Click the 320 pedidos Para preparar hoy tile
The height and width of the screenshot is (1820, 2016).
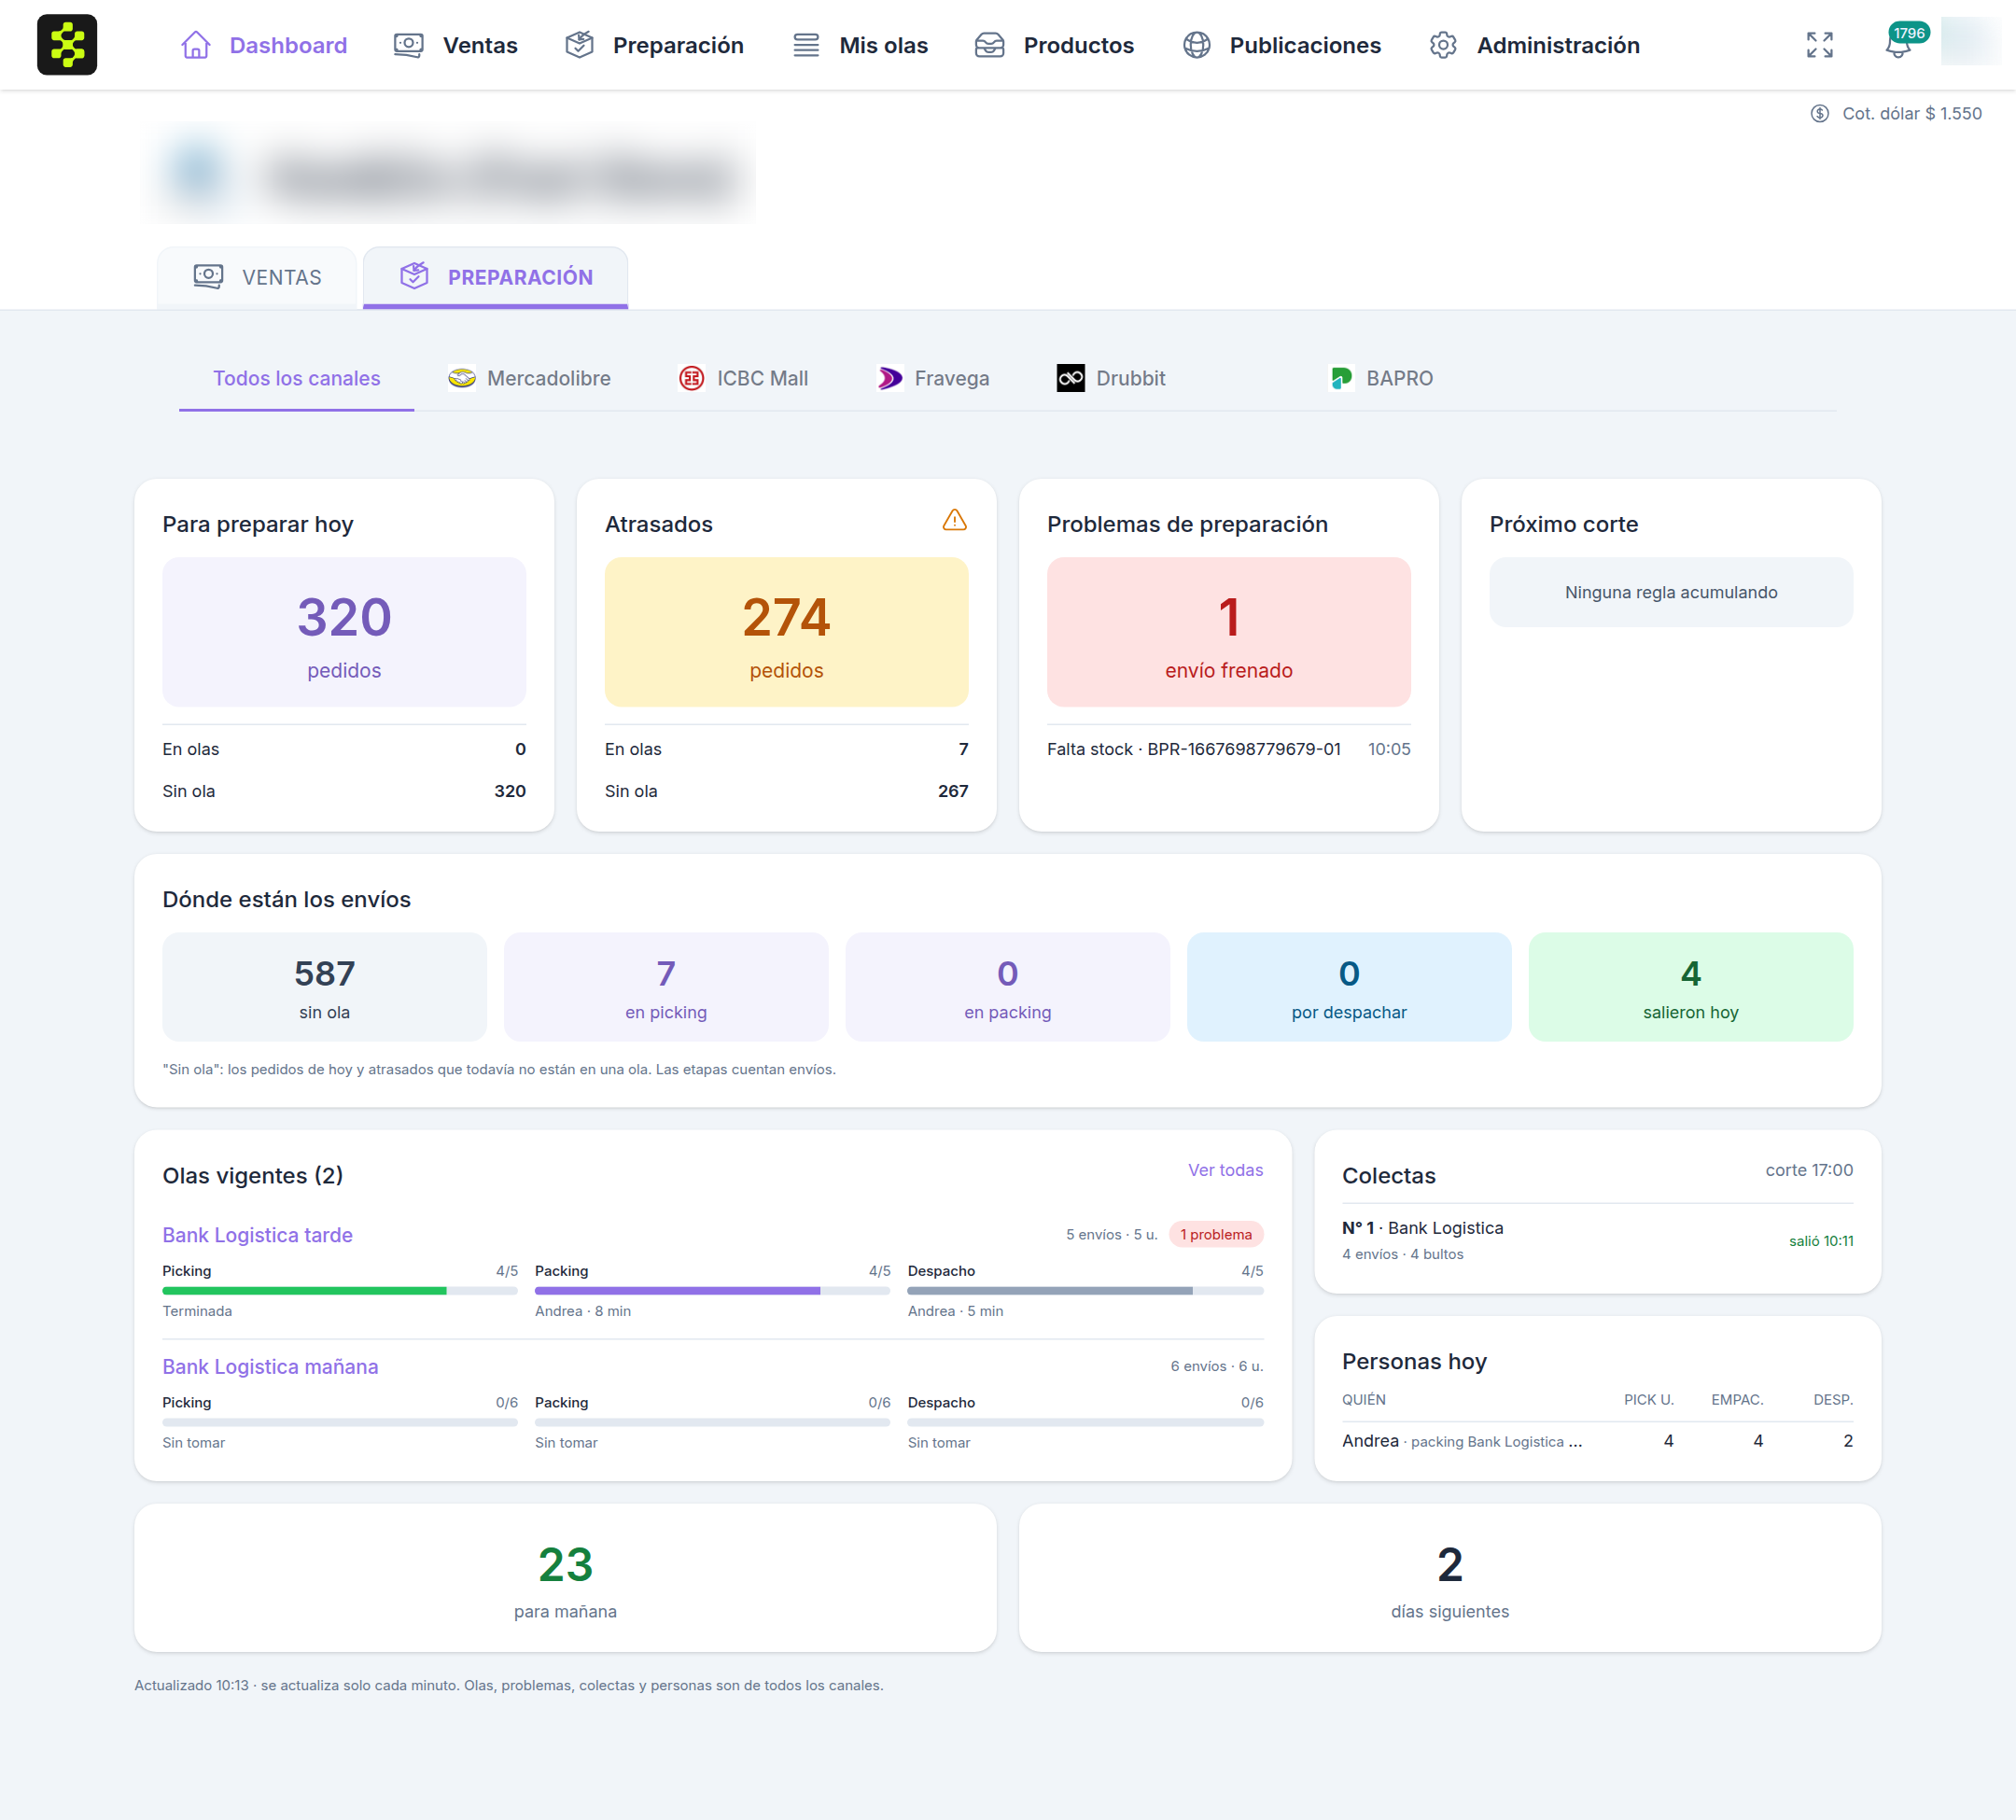pyautogui.click(x=344, y=632)
